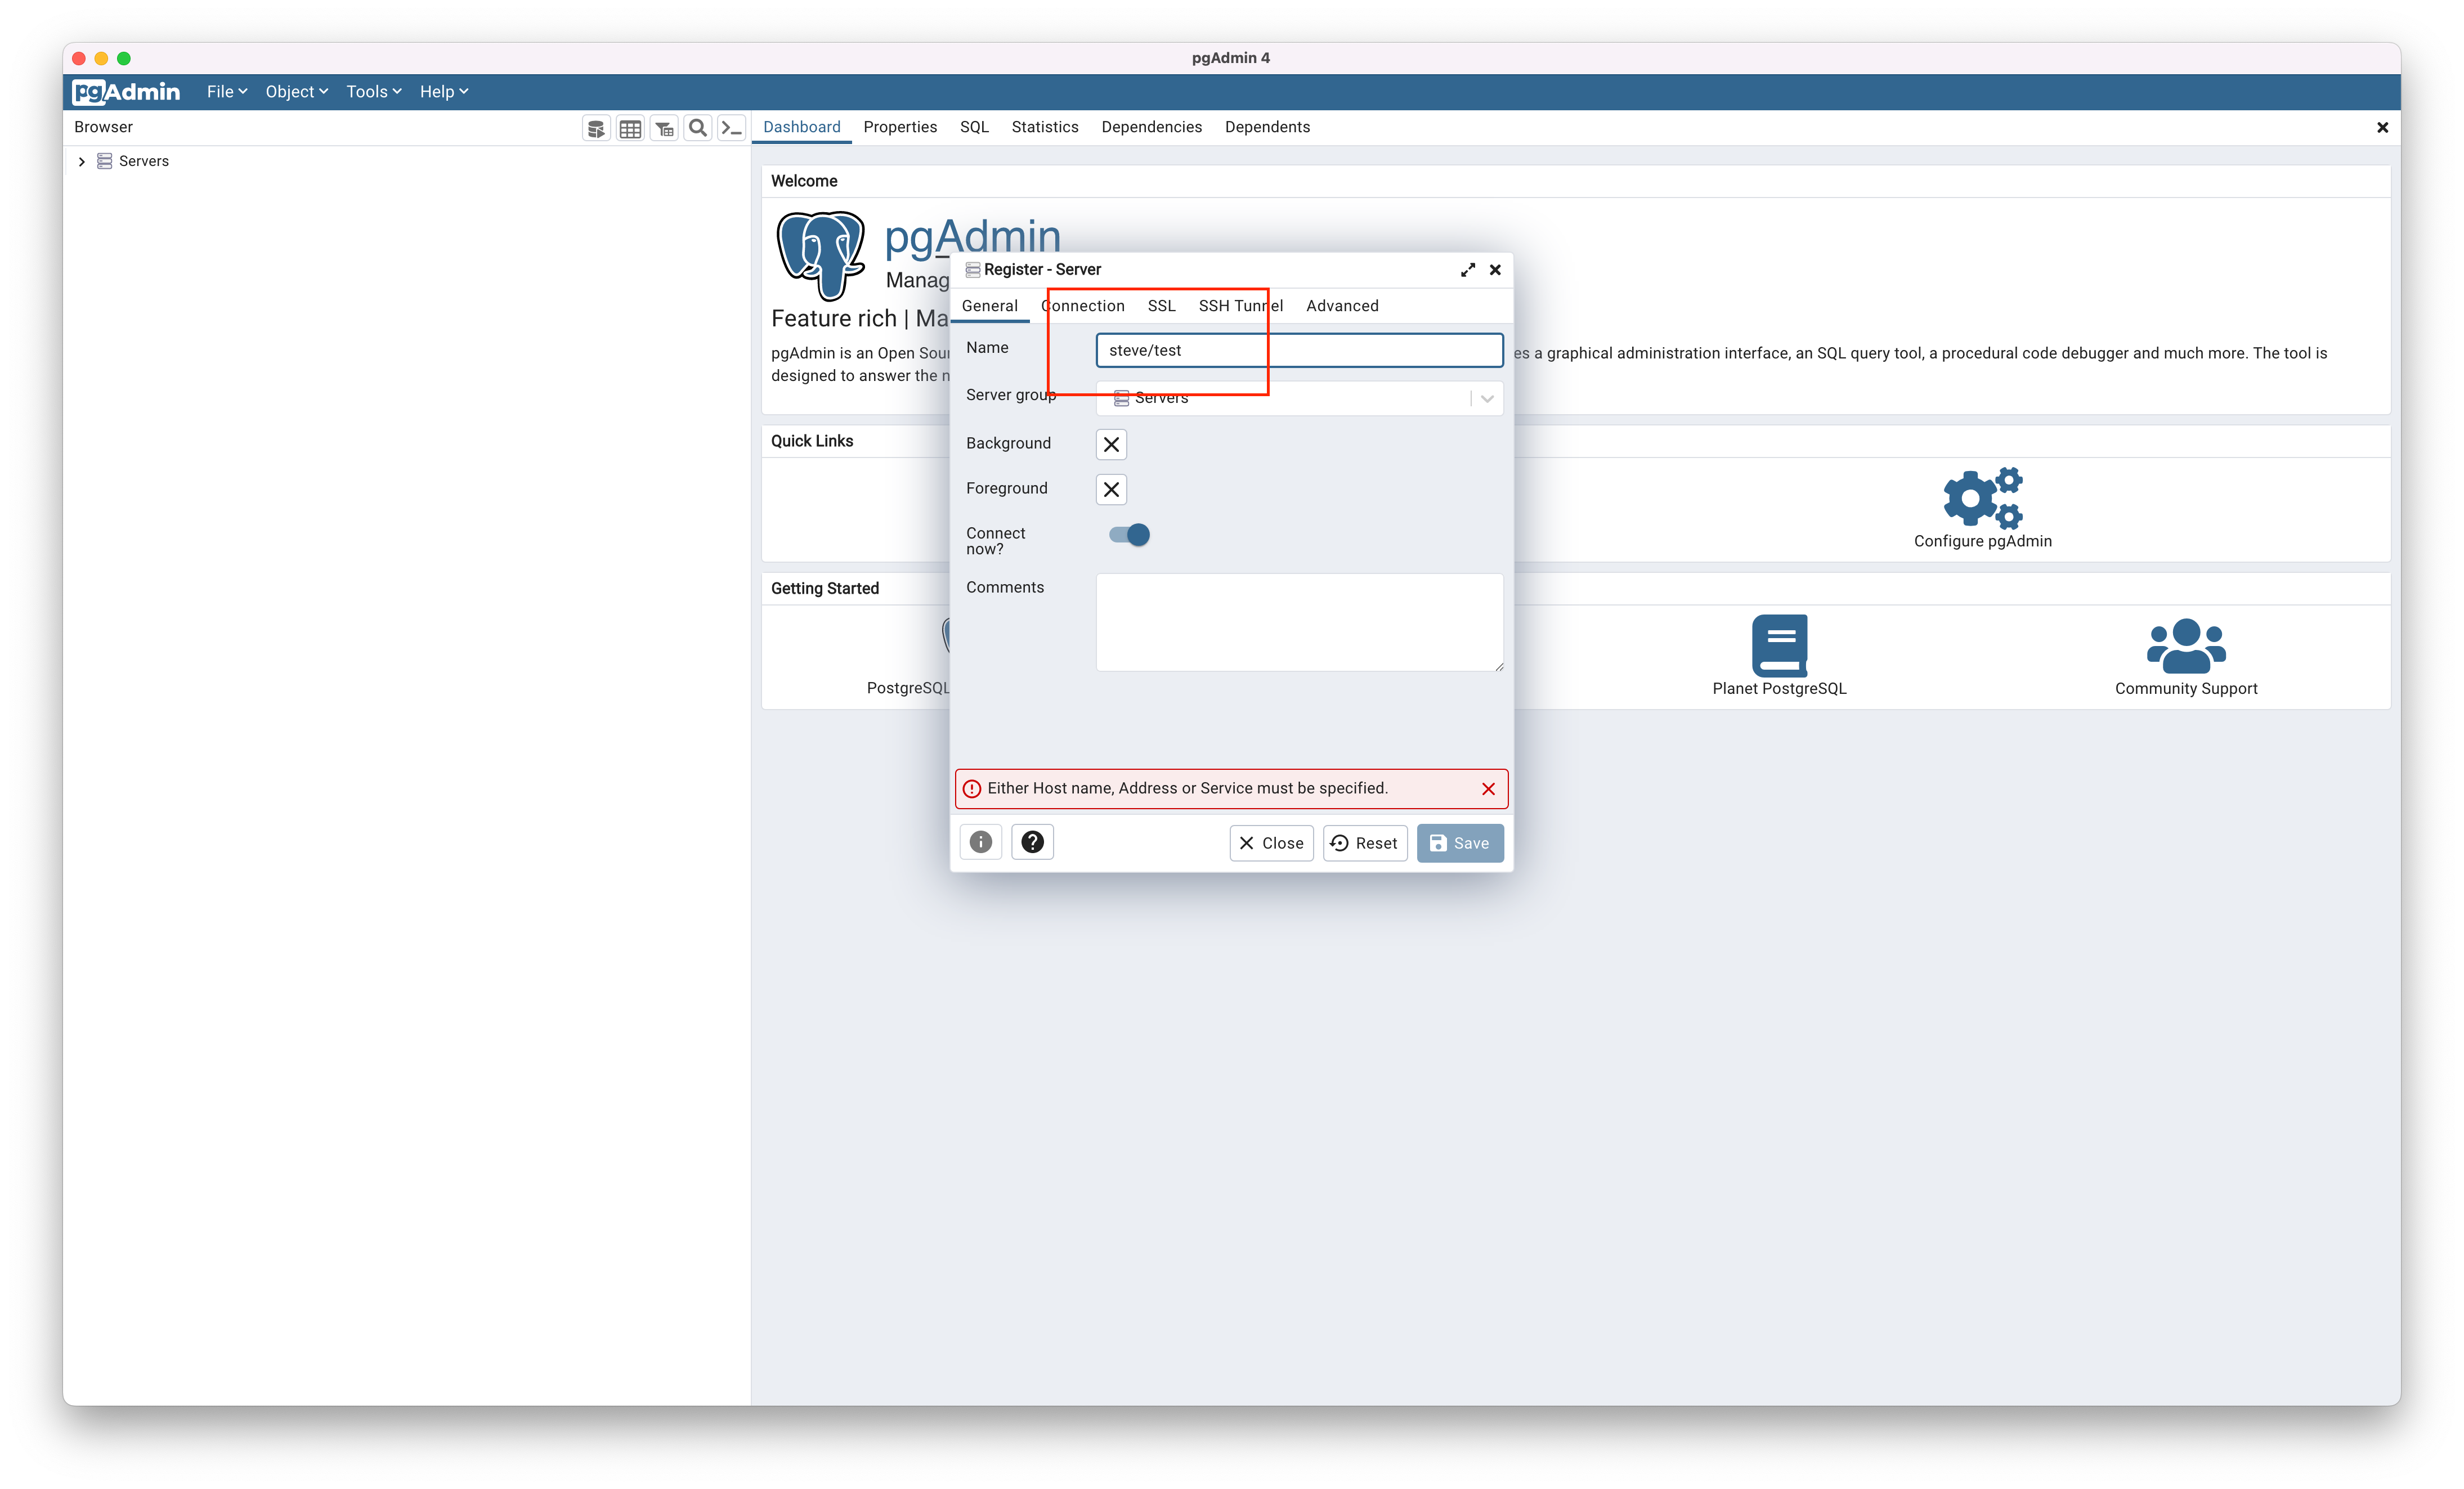2464x1489 pixels.
Task: Click the View Data grid icon
Action: click(630, 128)
